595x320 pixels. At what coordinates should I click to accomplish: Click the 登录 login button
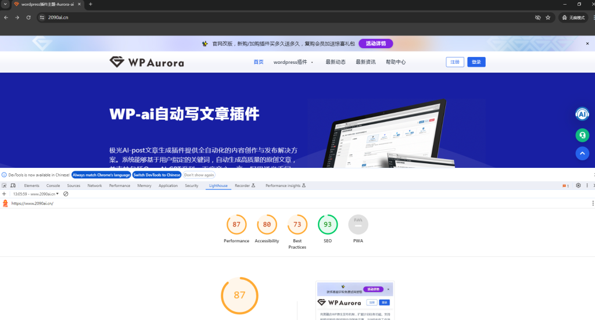pos(476,62)
